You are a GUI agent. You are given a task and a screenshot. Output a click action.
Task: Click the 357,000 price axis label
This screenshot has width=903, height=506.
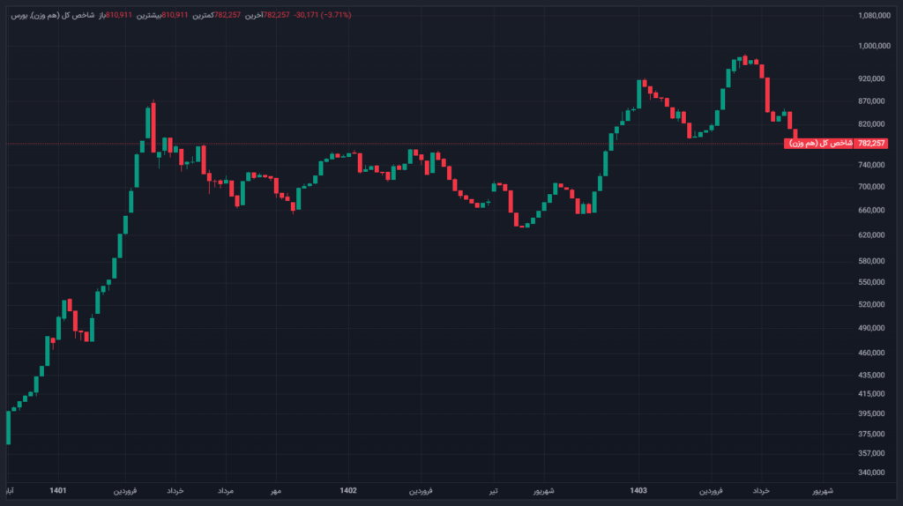[871, 454]
